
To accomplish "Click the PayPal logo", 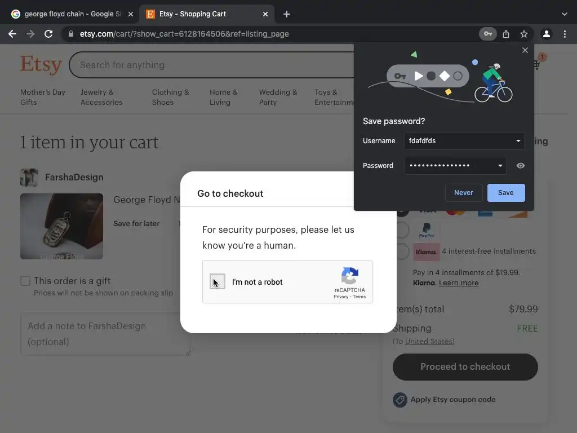I will click(x=427, y=231).
